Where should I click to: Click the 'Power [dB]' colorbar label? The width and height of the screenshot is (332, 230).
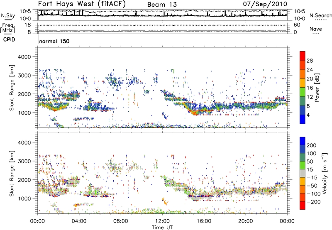[x=317, y=88]
